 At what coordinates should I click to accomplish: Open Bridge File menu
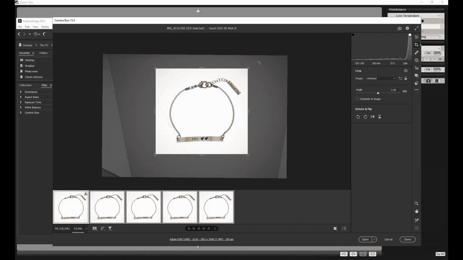[x=20, y=27]
